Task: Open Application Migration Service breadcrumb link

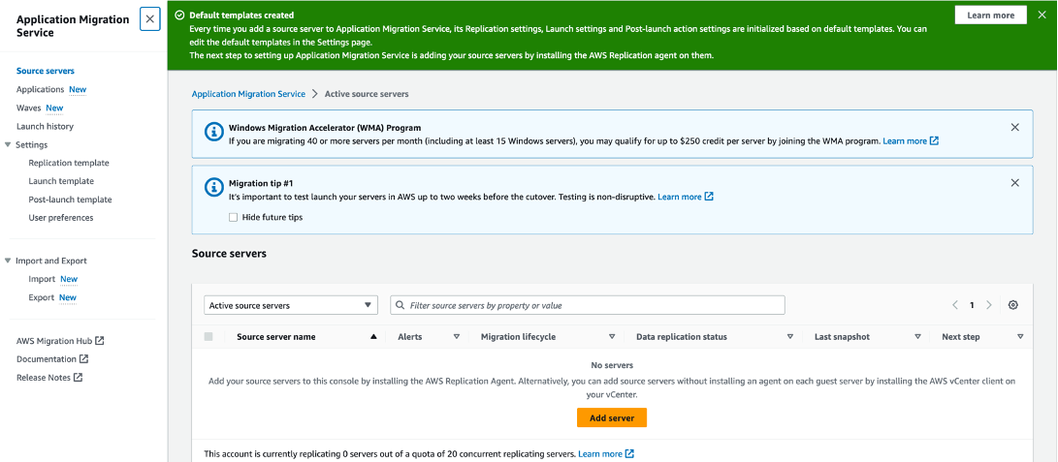Action: [x=248, y=94]
